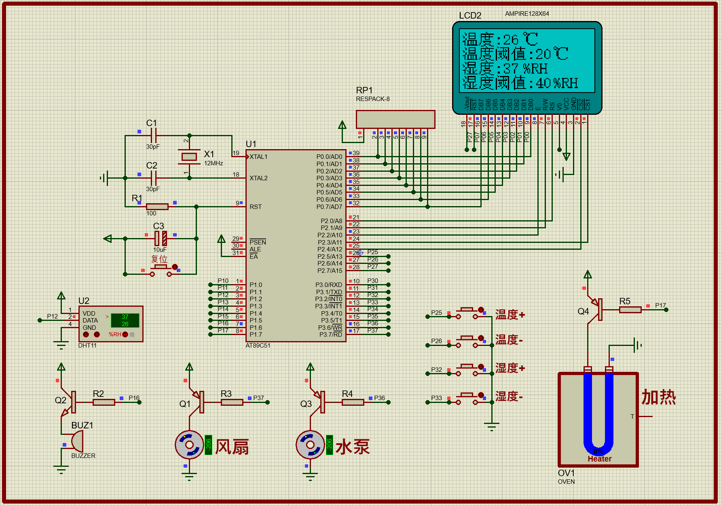Select the 水泵 pump motor symbol
This screenshot has width=721, height=506.
click(x=310, y=445)
